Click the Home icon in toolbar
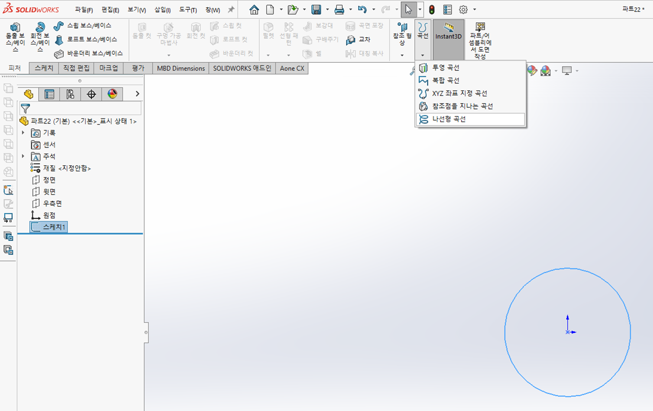The image size is (653, 411). (254, 9)
